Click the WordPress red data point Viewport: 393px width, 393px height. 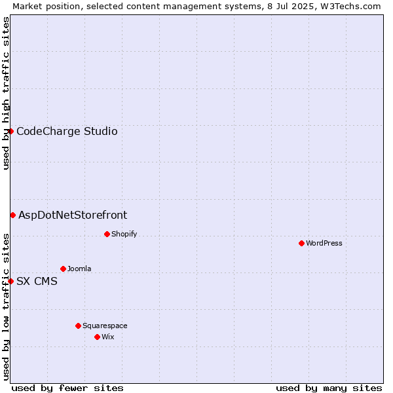click(301, 244)
